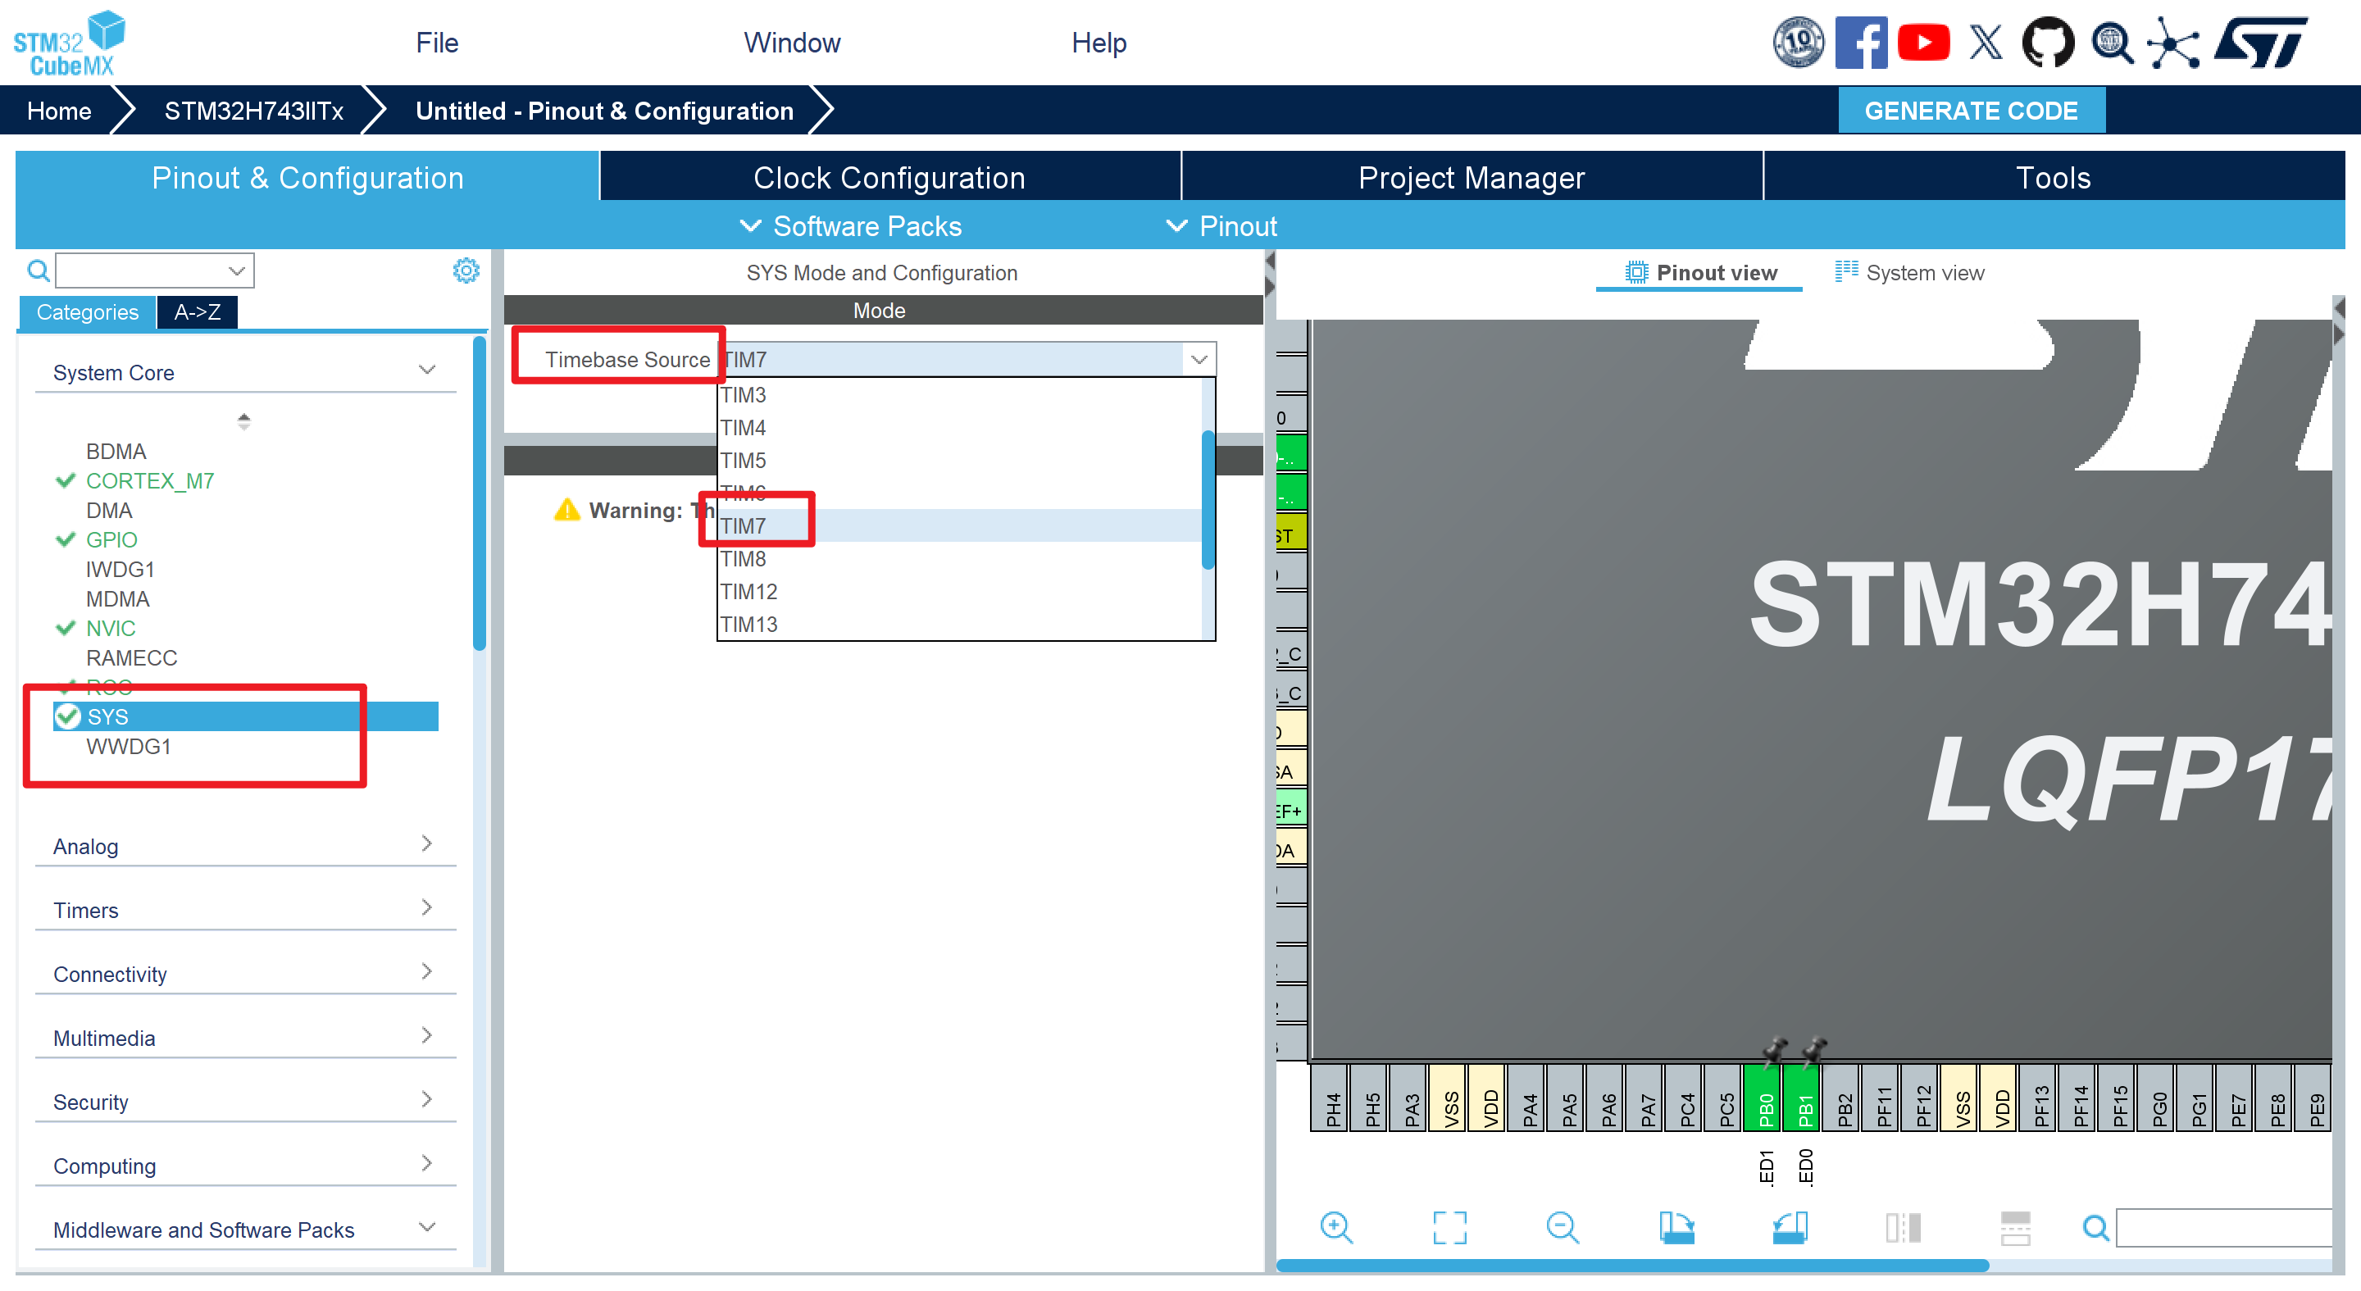2361x1291 pixels.
Task: Click the categories panel vertical scrollbar
Action: (480, 493)
